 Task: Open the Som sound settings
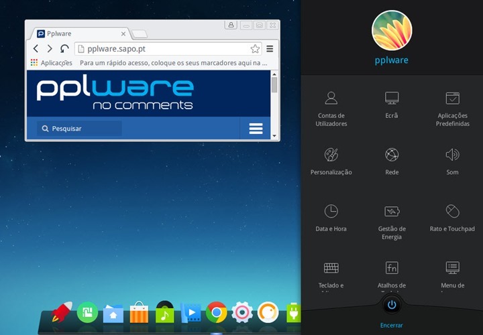point(453,162)
